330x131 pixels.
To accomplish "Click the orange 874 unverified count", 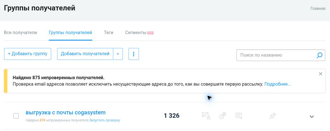I will [43, 121].
